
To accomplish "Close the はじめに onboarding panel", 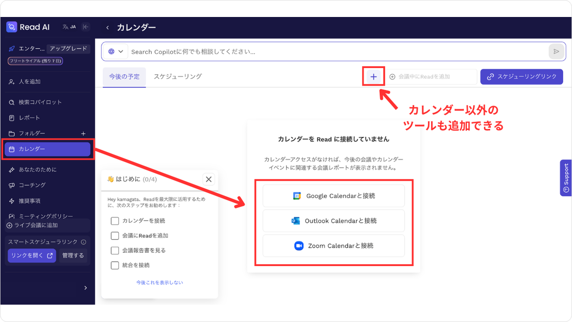I will pyautogui.click(x=209, y=179).
